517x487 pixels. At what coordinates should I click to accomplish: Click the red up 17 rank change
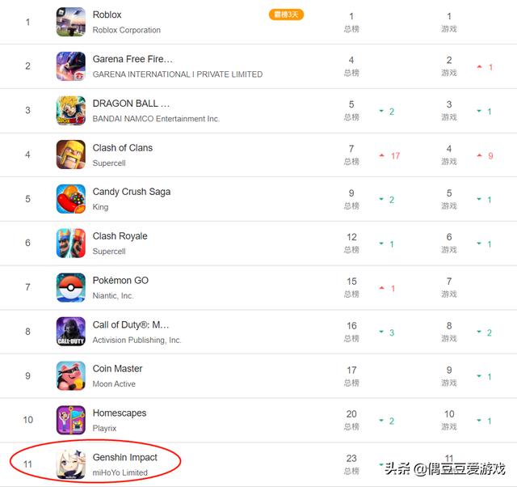(x=389, y=156)
